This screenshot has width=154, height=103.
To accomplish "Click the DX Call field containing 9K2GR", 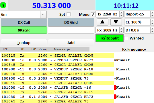I will coord(24,30).
